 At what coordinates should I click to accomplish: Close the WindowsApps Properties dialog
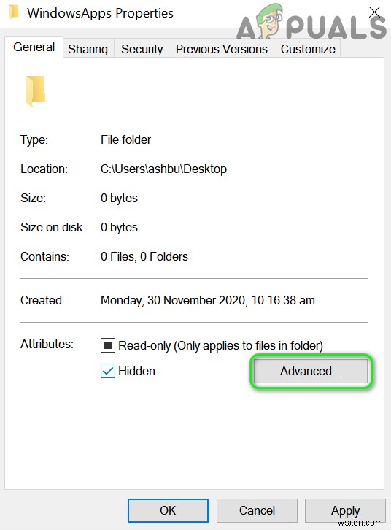pyautogui.click(x=374, y=12)
